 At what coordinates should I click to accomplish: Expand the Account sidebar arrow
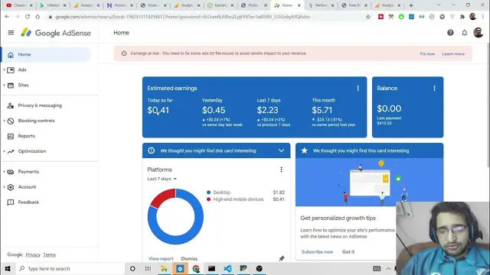[x=4, y=187]
